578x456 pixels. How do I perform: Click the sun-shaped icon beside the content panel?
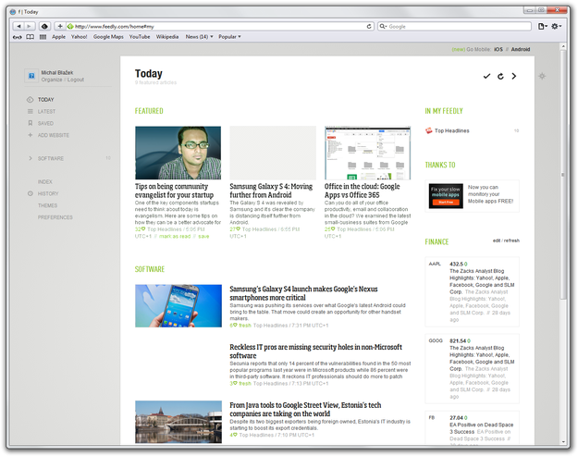542,76
